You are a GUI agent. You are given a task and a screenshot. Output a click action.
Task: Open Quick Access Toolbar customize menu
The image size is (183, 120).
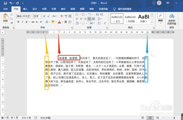coord(23,3)
